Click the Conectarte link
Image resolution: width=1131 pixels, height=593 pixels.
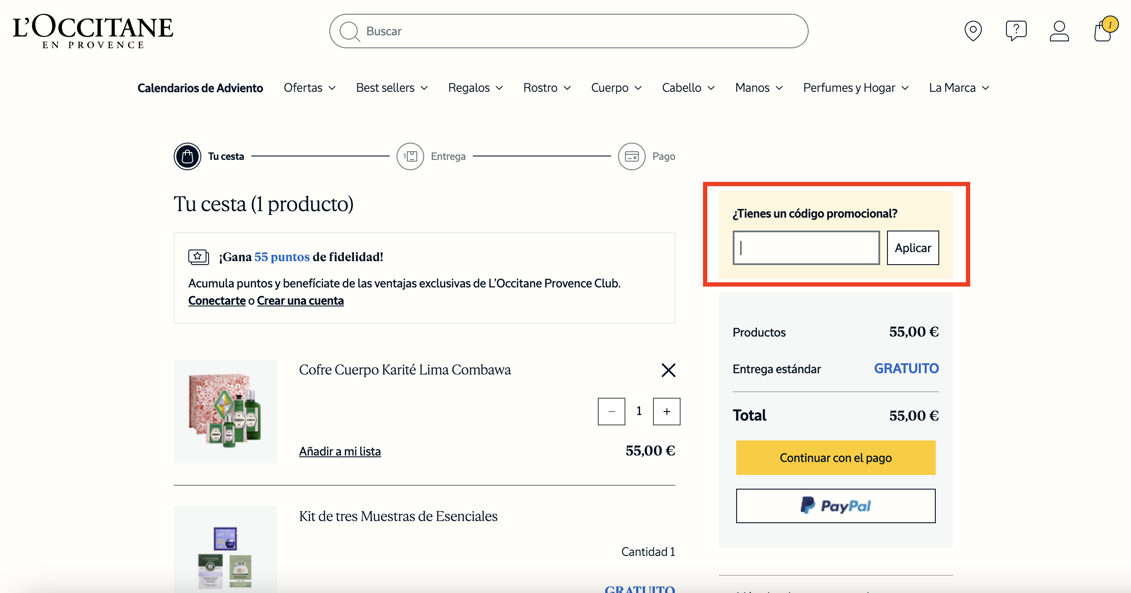[x=217, y=301]
